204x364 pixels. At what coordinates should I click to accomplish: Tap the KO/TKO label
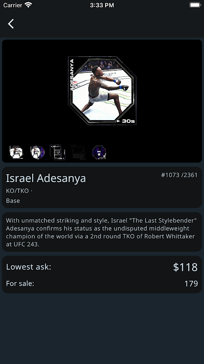click(17, 191)
